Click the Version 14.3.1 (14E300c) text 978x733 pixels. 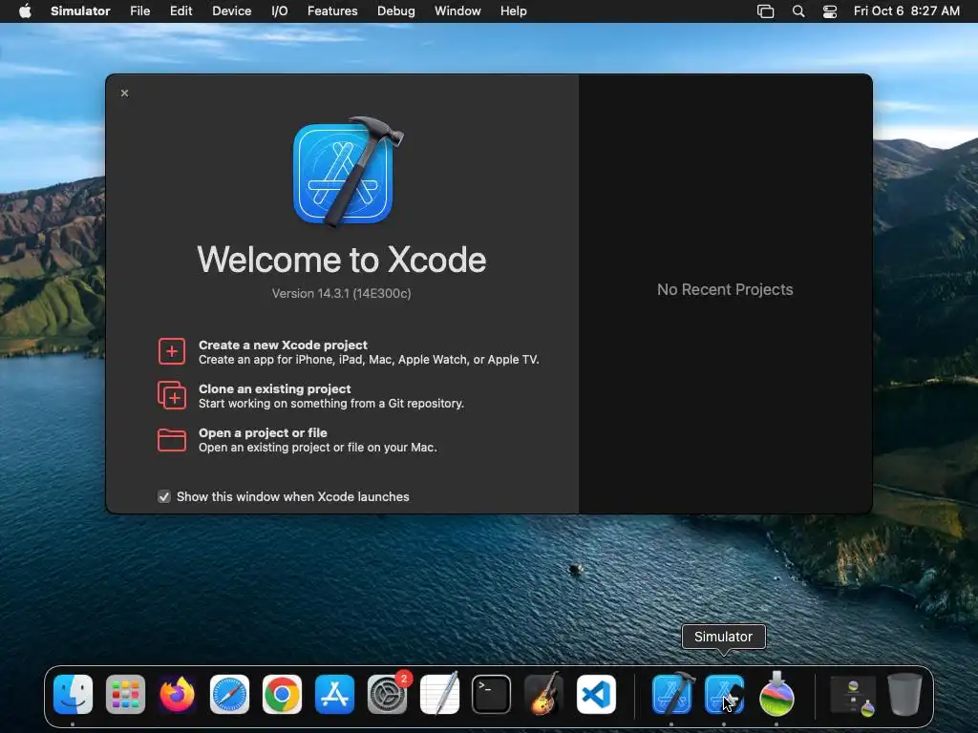coord(341,294)
